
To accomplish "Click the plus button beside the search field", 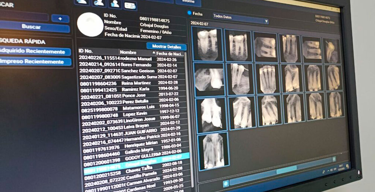I will pos(60,18).
